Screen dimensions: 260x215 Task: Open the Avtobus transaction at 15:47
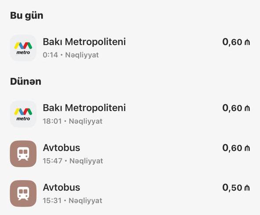click(x=130, y=154)
